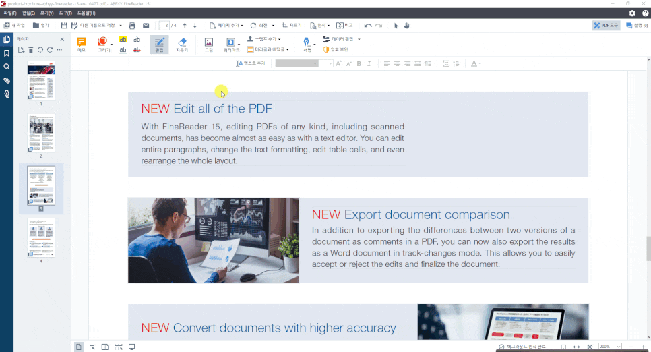
Task: Select the pointer selection tool
Action: coord(396,26)
